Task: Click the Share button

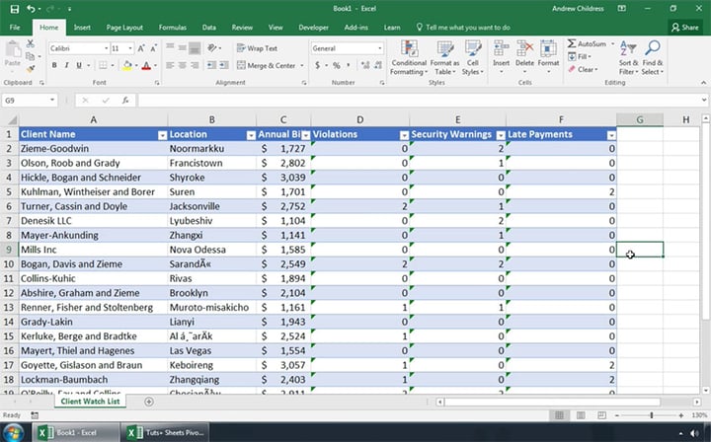Action: pos(684,28)
